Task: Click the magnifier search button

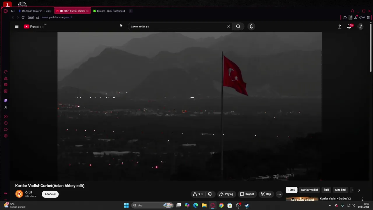Action: tap(238, 27)
